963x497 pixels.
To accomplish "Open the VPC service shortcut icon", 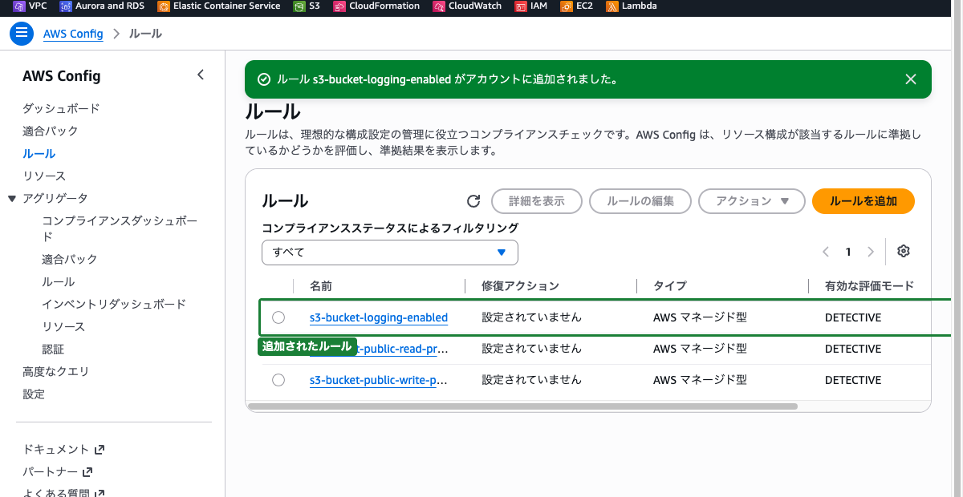I will (19, 6).
